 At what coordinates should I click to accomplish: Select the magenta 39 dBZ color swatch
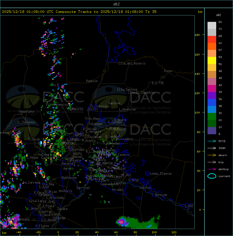pyautogui.click(x=212, y=89)
